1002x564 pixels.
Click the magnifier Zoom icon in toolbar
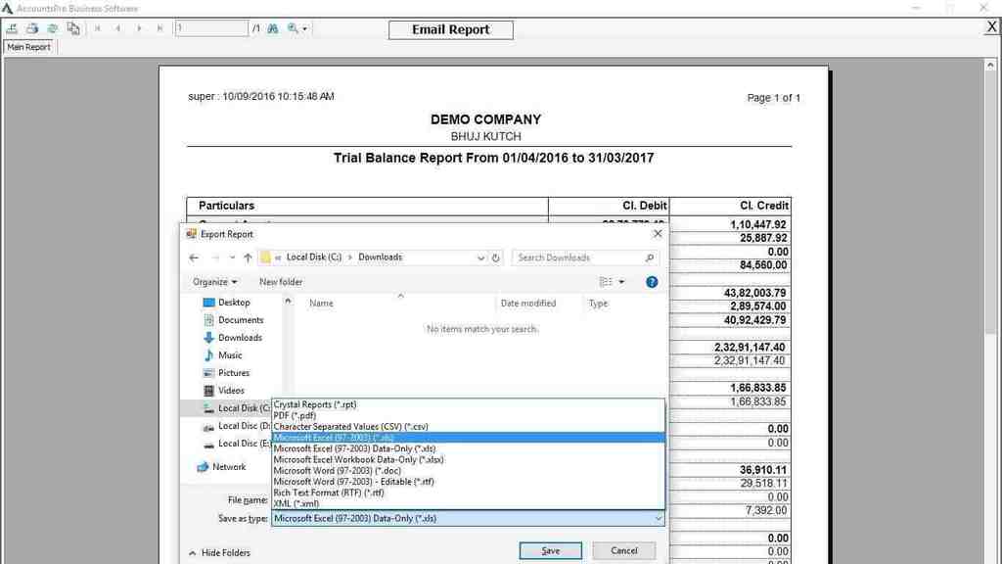coord(293,28)
